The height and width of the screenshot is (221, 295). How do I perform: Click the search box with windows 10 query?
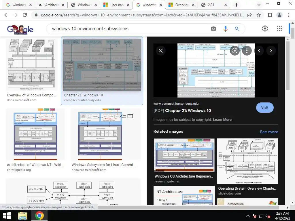point(130,28)
